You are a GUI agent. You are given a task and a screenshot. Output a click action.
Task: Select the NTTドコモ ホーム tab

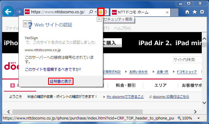click(x=138, y=12)
